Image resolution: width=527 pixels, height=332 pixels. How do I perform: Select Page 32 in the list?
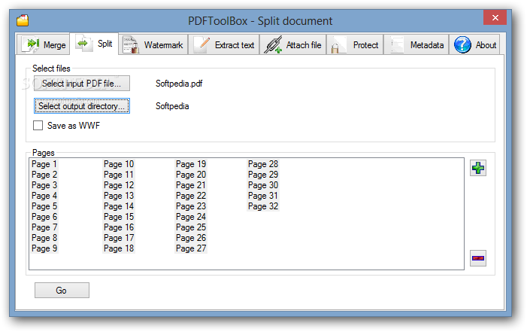(263, 206)
